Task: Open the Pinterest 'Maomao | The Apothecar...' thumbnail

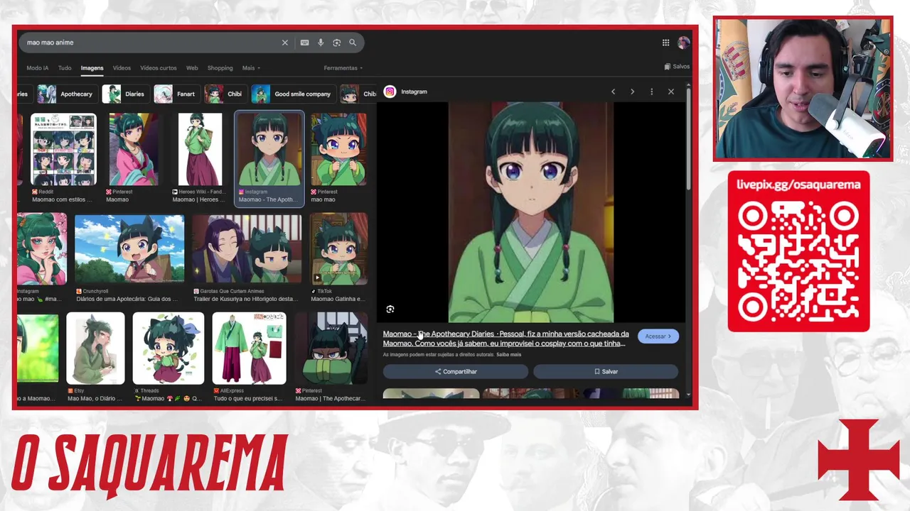Action: (331, 348)
